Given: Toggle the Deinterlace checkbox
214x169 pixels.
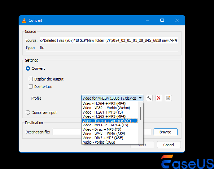Looking at the screenshot, I should [x=31, y=87].
